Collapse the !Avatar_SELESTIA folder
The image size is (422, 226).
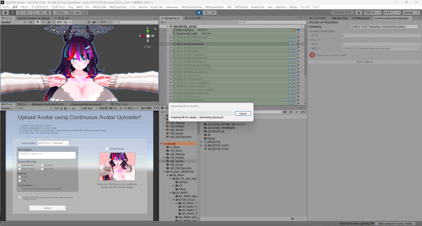(164, 171)
